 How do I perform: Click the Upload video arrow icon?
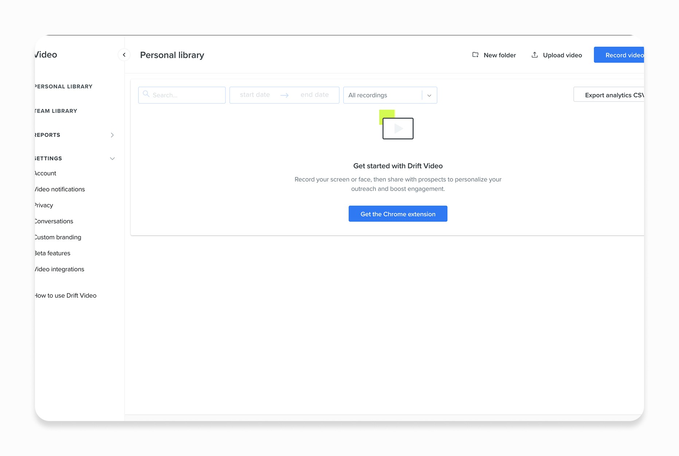tap(534, 55)
